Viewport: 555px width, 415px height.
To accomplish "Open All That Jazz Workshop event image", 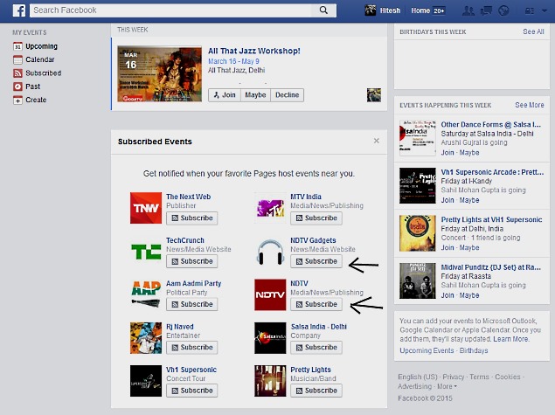I will 160,74.
